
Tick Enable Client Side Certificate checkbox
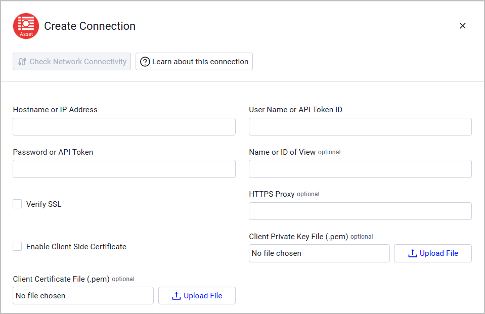click(17, 246)
